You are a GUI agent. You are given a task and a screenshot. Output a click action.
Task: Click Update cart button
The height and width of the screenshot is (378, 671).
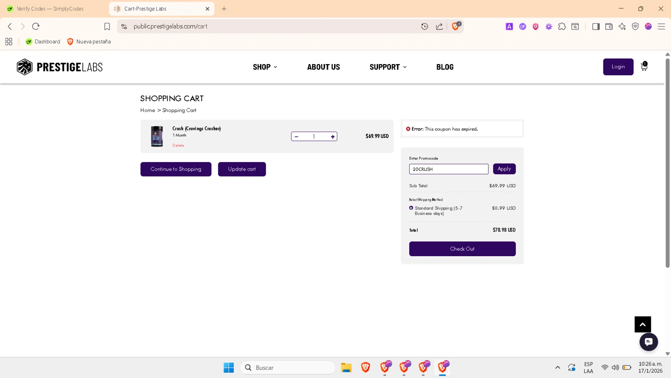[242, 169]
